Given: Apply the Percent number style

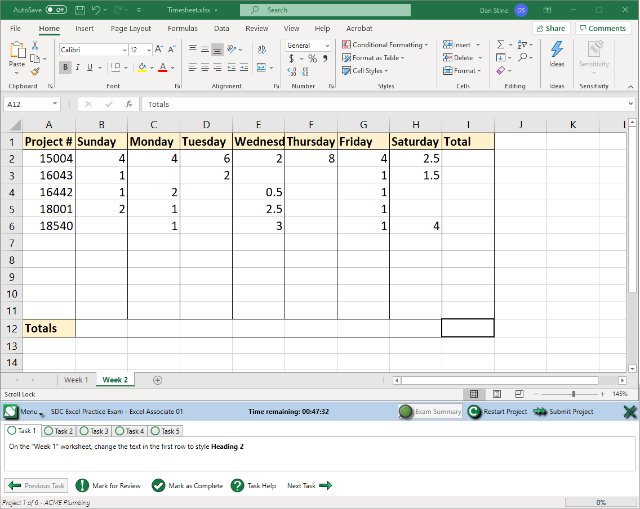Looking at the screenshot, I should click(312, 58).
